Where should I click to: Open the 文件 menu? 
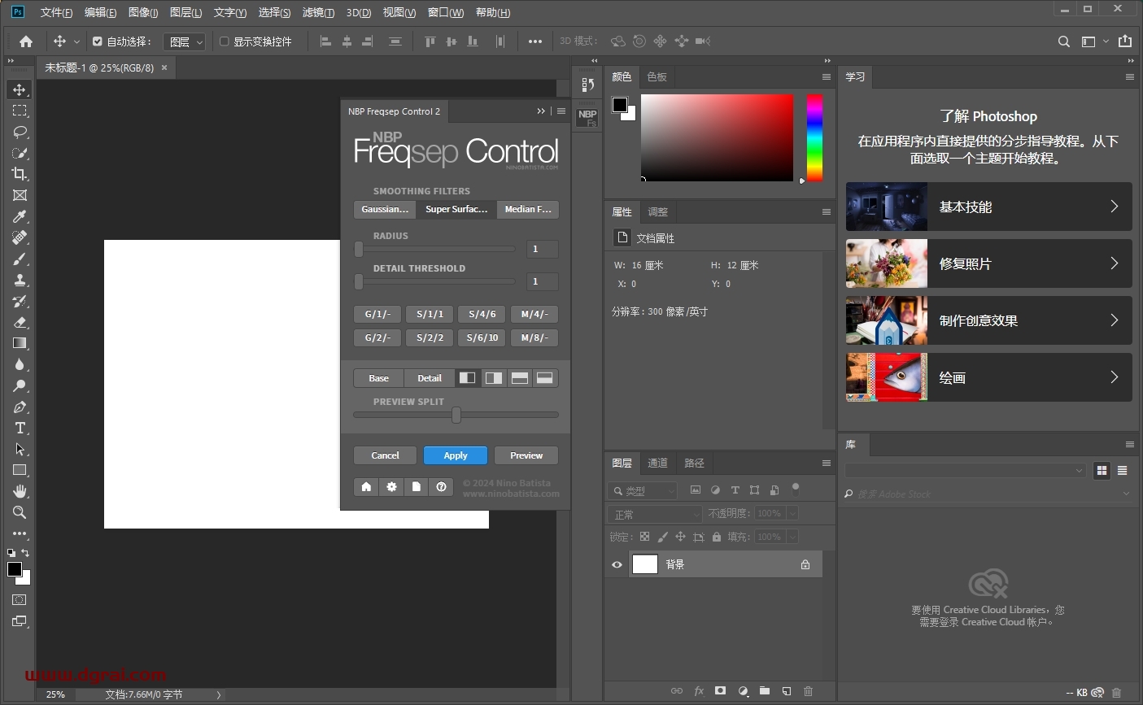56,12
